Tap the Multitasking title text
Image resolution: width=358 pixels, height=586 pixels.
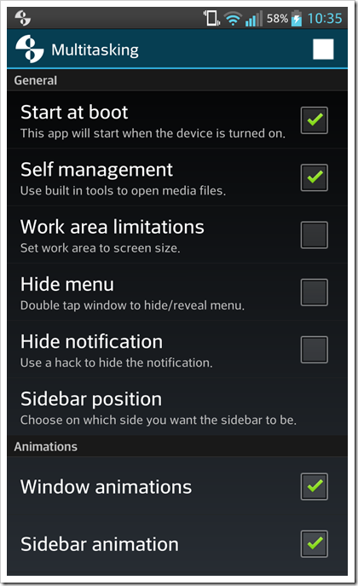point(95,50)
